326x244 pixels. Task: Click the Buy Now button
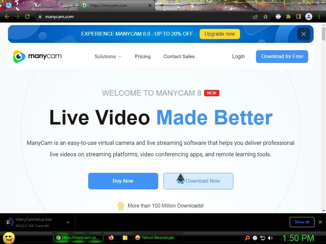click(123, 181)
